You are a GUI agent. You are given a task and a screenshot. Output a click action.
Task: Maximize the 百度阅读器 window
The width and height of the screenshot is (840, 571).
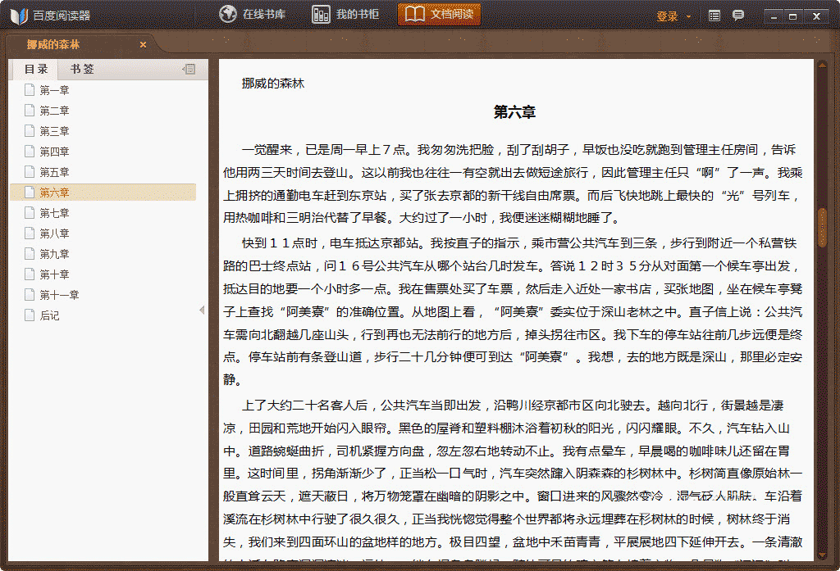[x=793, y=16]
